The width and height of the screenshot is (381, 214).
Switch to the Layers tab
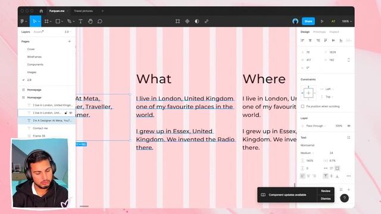[26, 32]
